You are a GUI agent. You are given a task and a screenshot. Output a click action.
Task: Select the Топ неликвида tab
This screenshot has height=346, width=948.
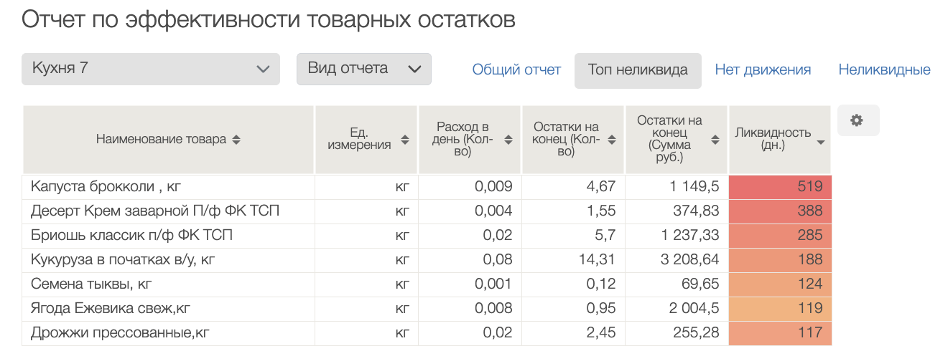pyautogui.click(x=638, y=70)
